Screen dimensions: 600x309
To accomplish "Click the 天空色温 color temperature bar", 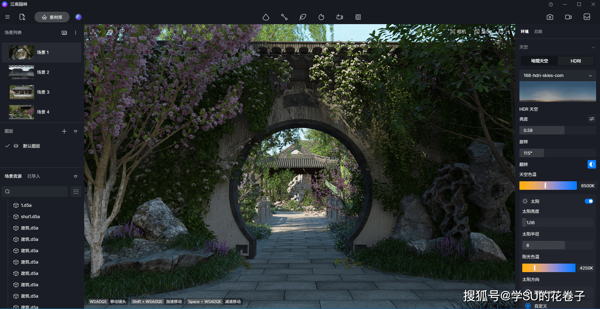I will (x=548, y=186).
